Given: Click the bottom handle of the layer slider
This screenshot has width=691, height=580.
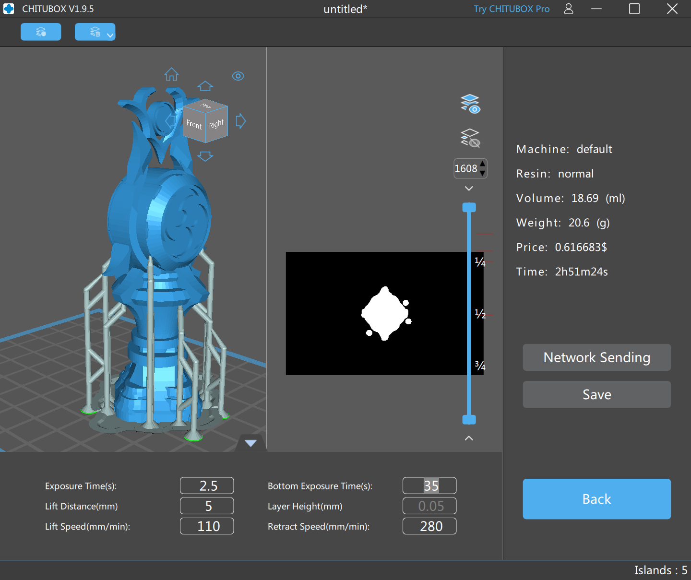Looking at the screenshot, I should pyautogui.click(x=469, y=420).
